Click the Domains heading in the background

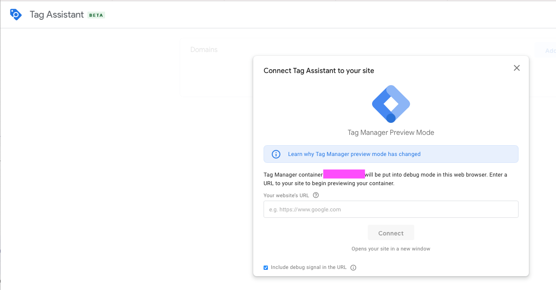click(x=204, y=50)
